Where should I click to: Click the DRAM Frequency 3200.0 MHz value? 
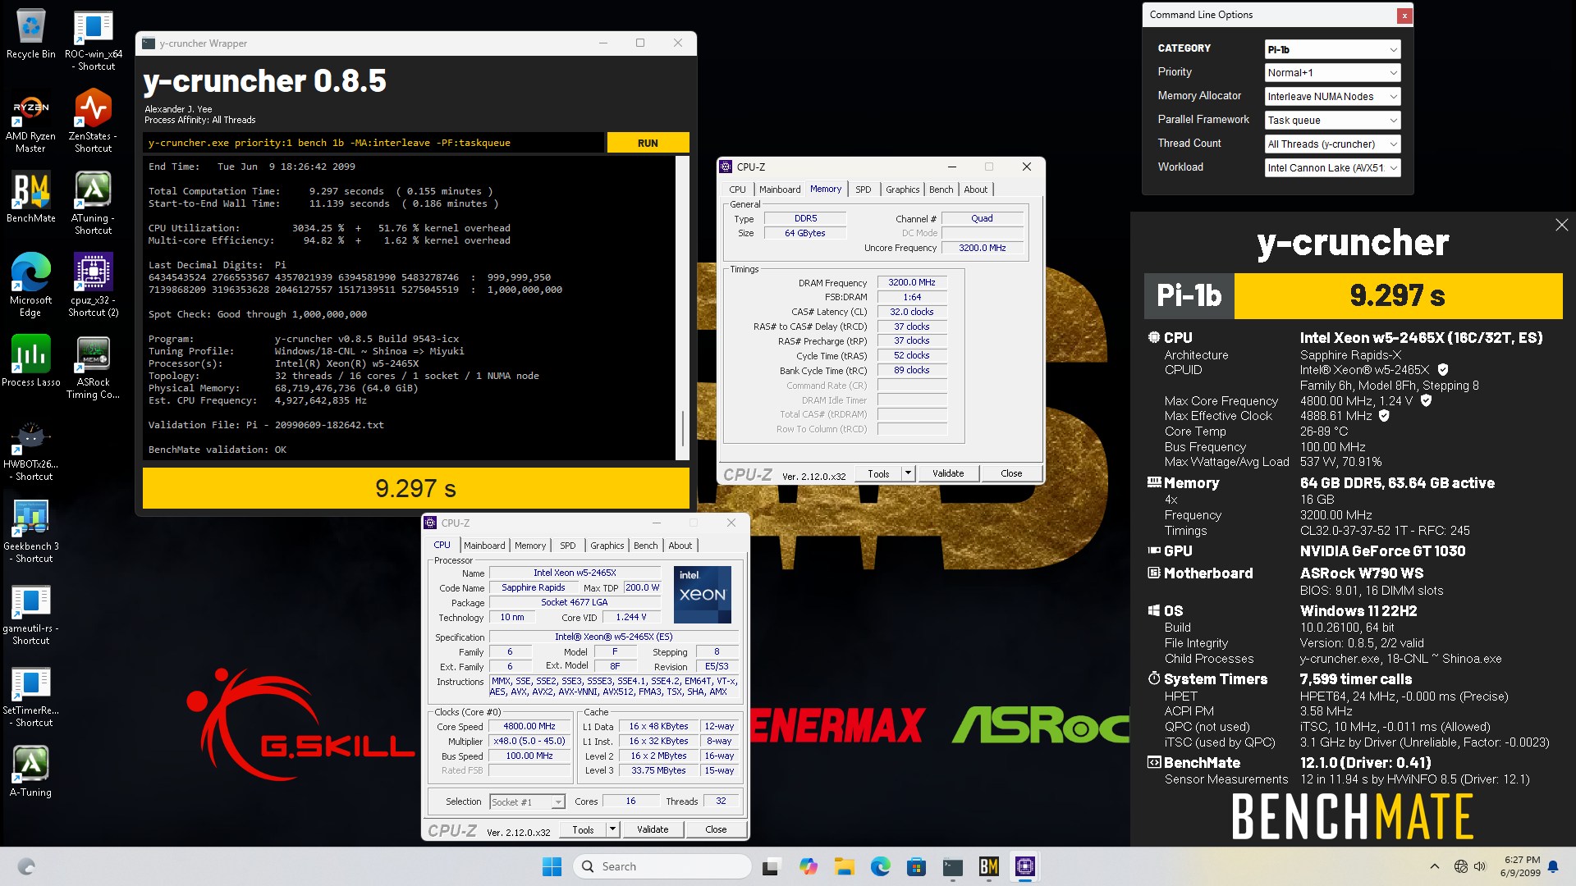coord(911,282)
